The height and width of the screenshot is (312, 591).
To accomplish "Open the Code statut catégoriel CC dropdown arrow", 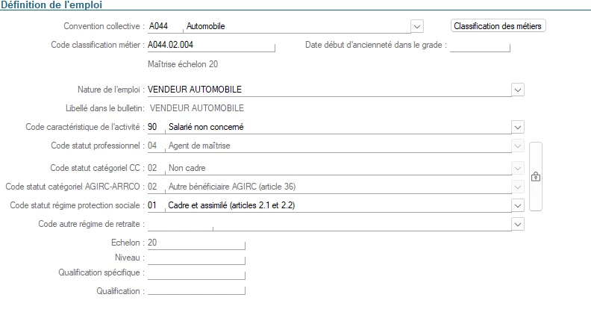I will [x=518, y=168].
